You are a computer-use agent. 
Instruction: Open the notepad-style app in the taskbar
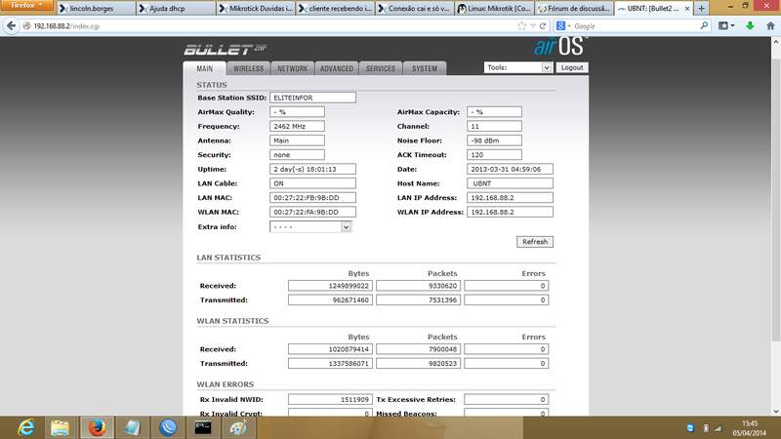click(133, 427)
